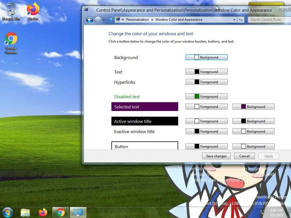Click the Inactive window title label
The width and height of the screenshot is (291, 218).
pyautogui.click(x=134, y=131)
